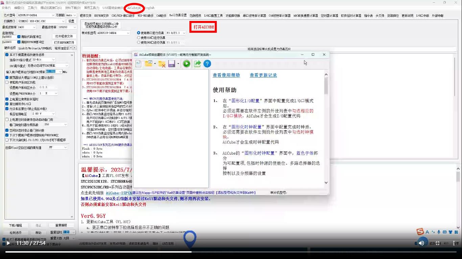The image size is (462, 259).
Task: Click the 打开AICUBE button
Action: [x=203, y=26]
